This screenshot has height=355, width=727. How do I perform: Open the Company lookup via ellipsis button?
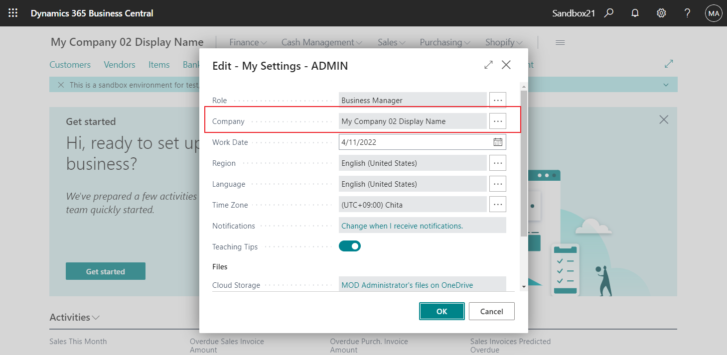click(497, 120)
